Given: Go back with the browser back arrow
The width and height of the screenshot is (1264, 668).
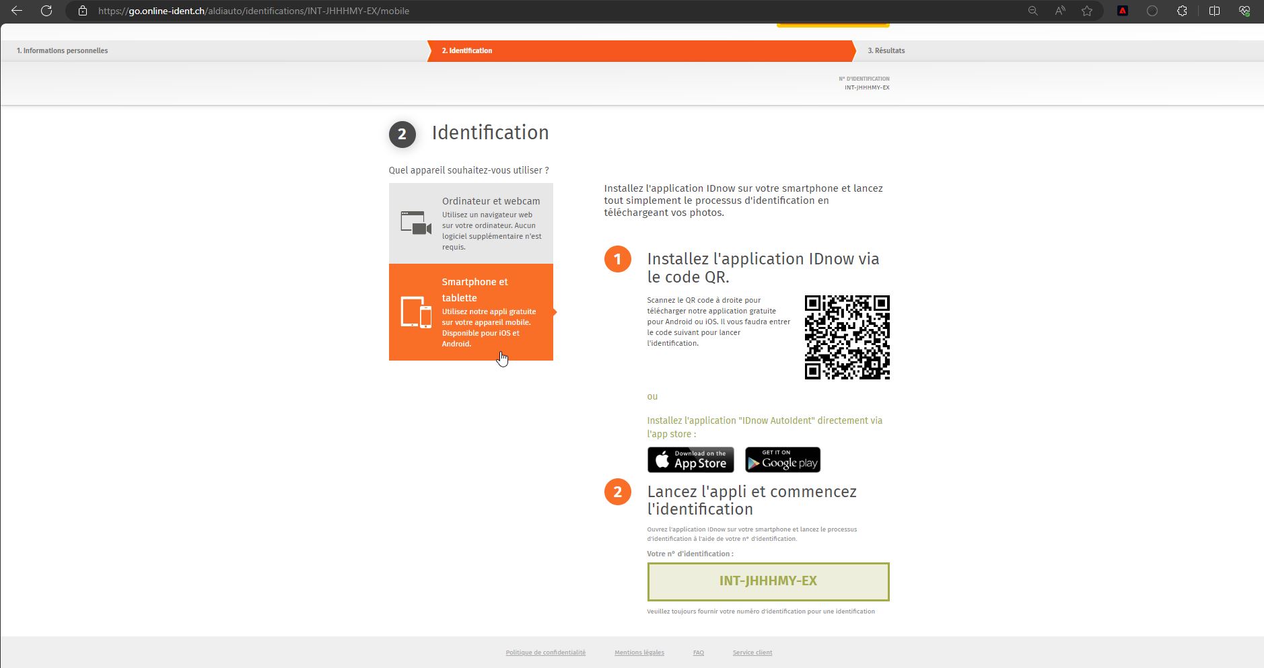Looking at the screenshot, I should click(x=17, y=11).
